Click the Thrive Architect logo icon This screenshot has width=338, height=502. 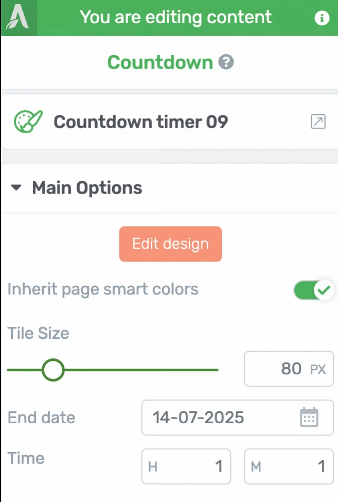point(18,18)
